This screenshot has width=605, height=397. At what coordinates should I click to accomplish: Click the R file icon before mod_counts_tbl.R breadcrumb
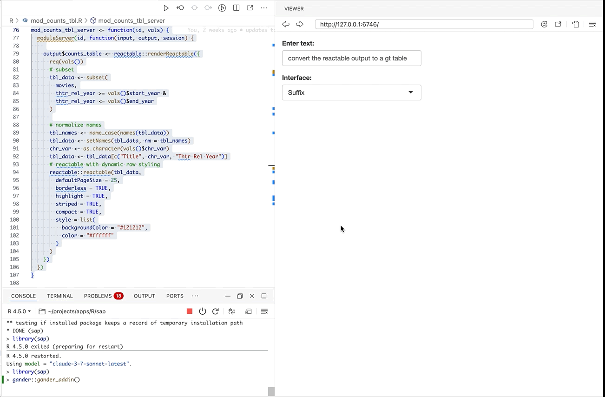26,20
